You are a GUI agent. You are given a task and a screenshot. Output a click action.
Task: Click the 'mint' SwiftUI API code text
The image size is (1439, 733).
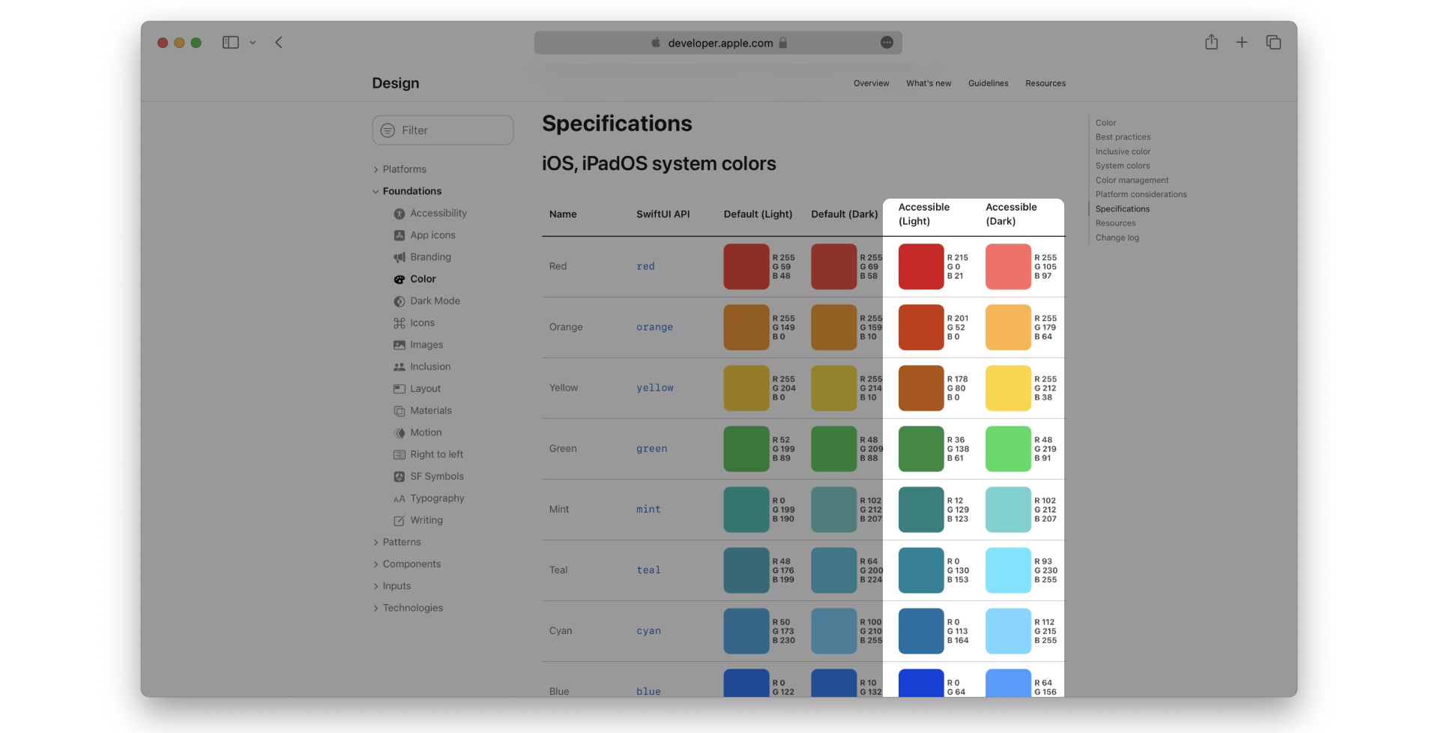tap(648, 510)
